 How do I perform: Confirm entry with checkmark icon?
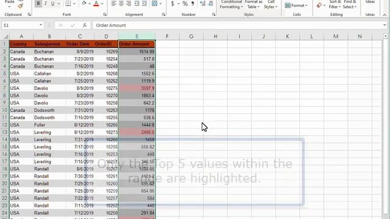[x=73, y=26]
